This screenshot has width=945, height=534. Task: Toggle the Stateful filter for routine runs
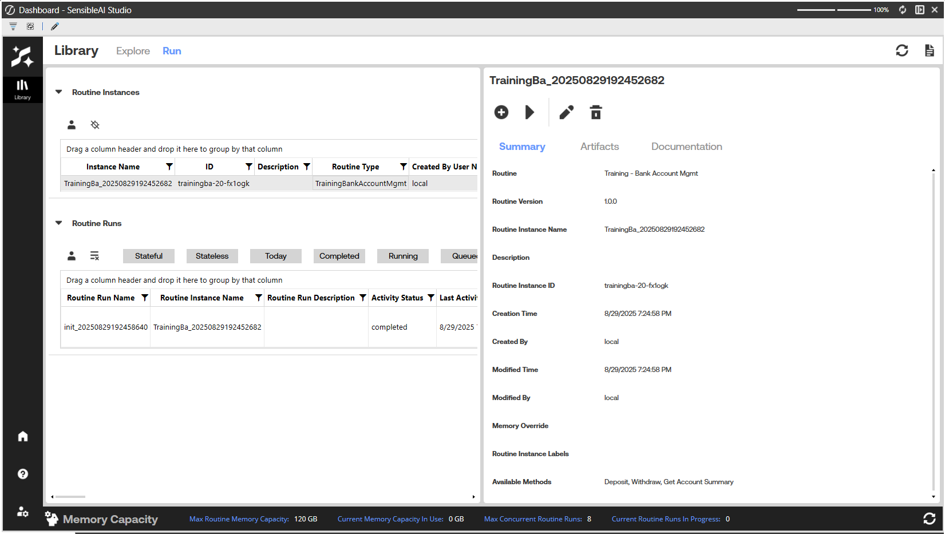(x=149, y=256)
